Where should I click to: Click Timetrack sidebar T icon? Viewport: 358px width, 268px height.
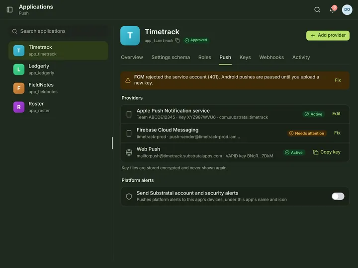click(19, 51)
